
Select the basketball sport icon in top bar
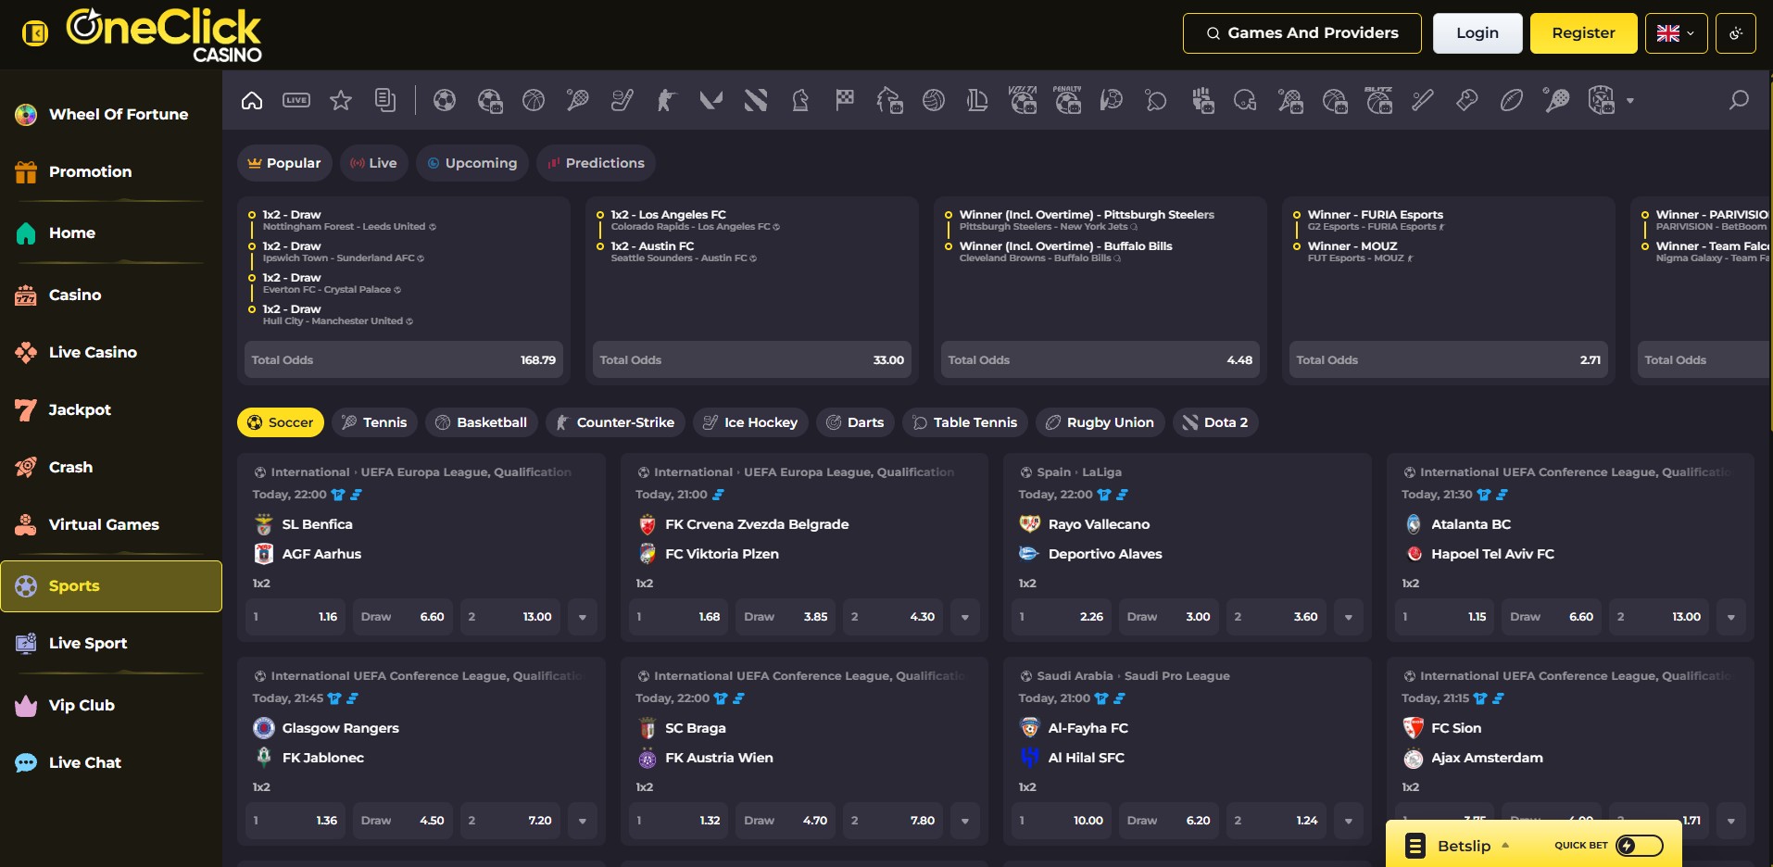pyautogui.click(x=534, y=100)
